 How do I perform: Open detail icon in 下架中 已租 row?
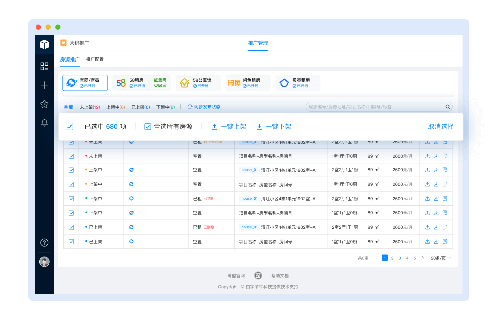[445, 199]
